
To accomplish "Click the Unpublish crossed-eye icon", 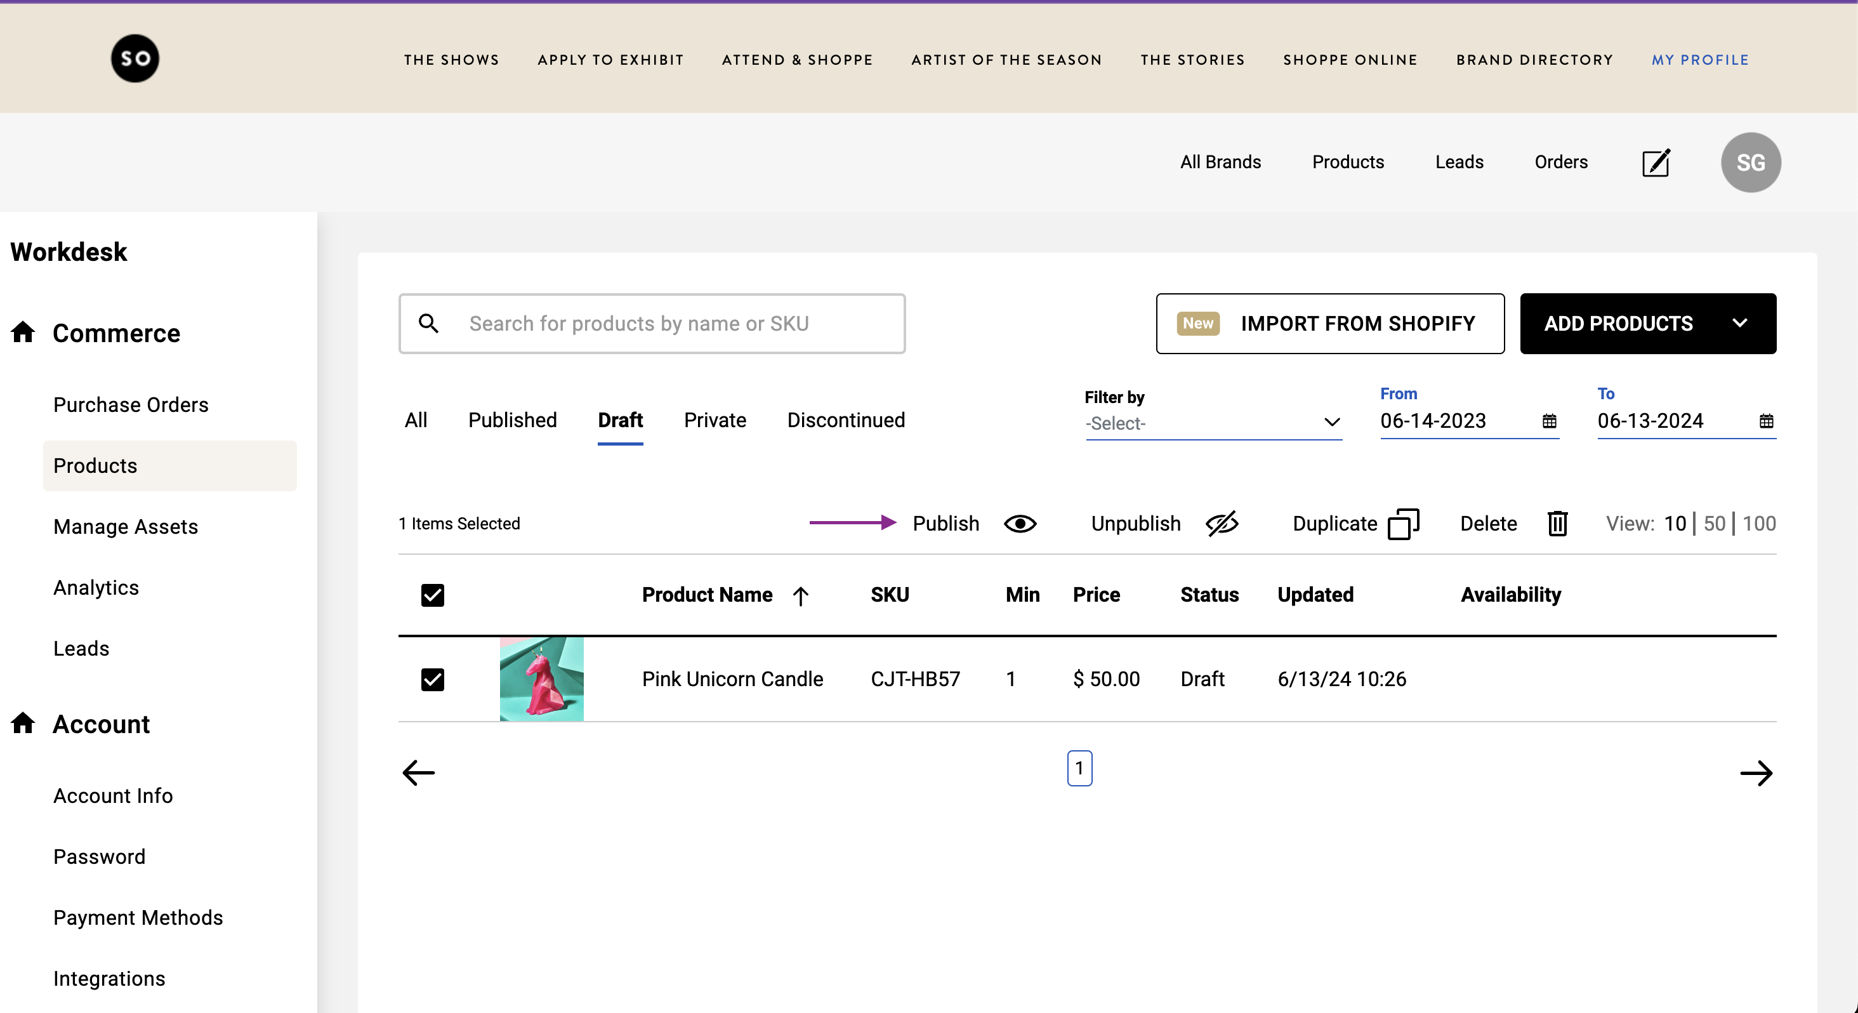I will (1222, 524).
